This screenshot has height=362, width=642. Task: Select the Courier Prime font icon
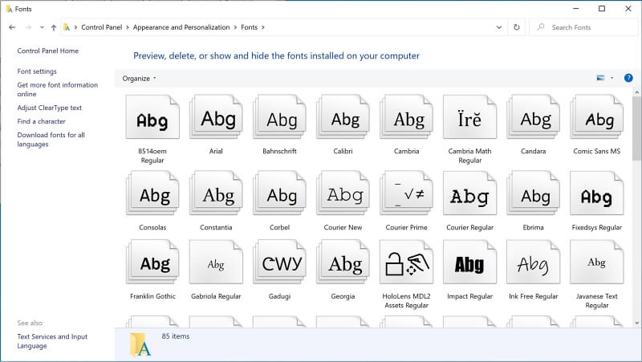pyautogui.click(x=406, y=193)
